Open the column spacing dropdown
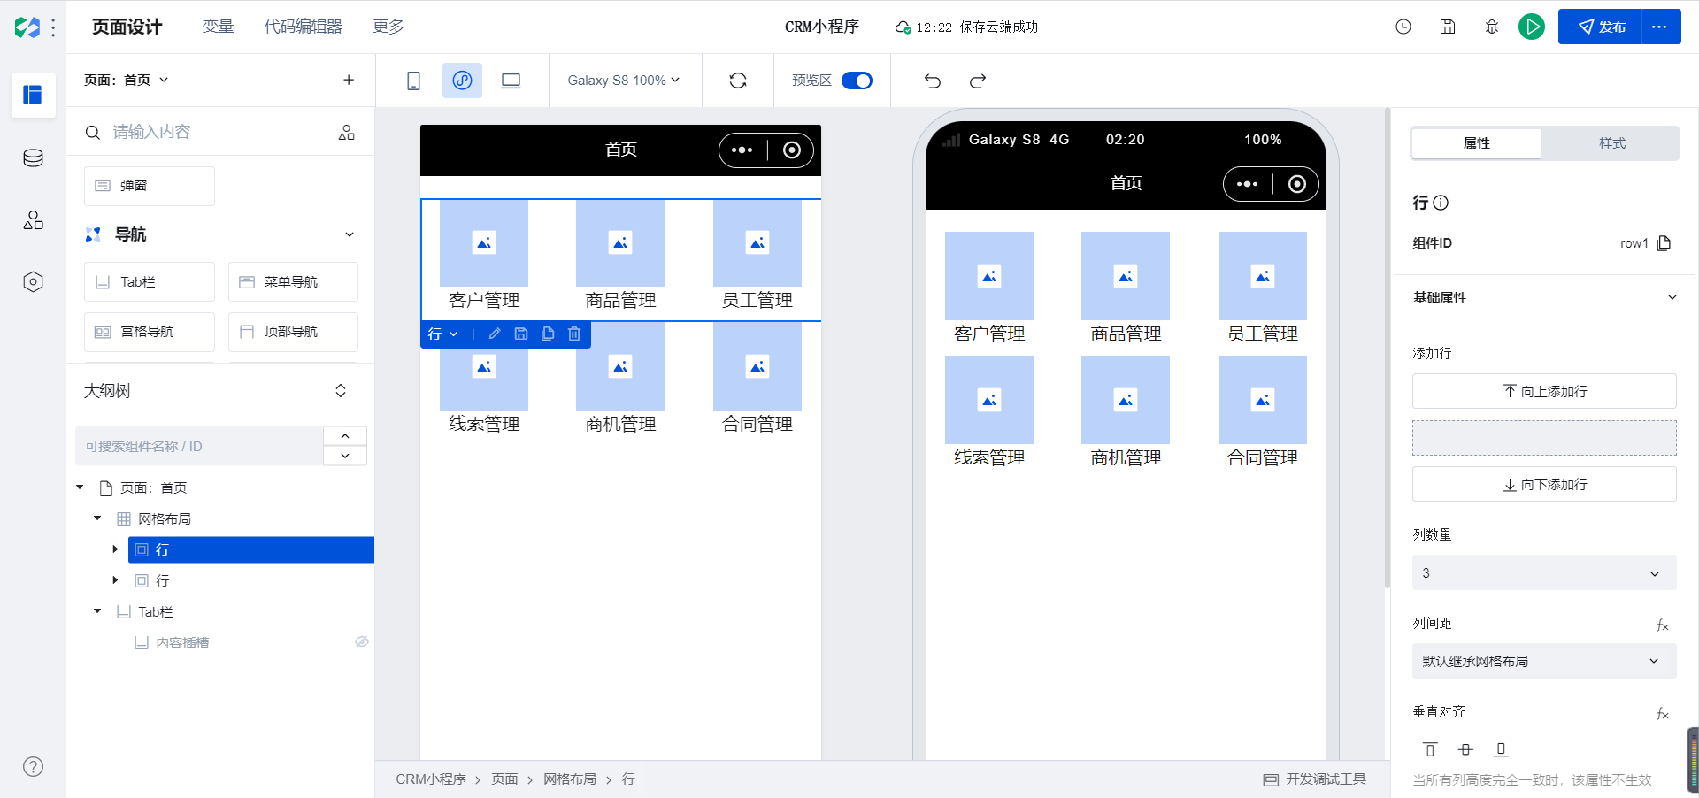The height and width of the screenshot is (798, 1699). [x=1544, y=661]
